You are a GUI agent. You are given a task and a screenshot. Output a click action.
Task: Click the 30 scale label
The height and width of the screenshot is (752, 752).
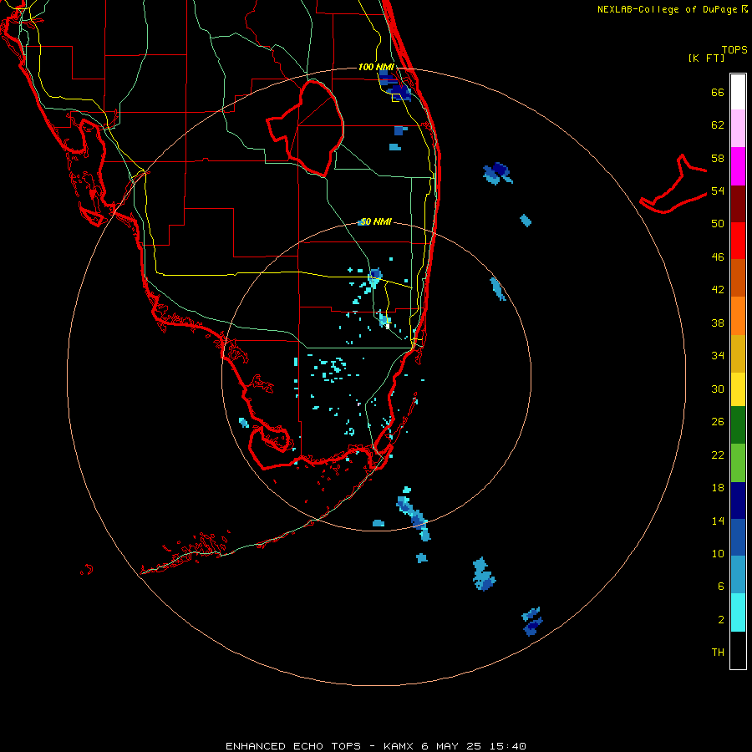point(718,389)
